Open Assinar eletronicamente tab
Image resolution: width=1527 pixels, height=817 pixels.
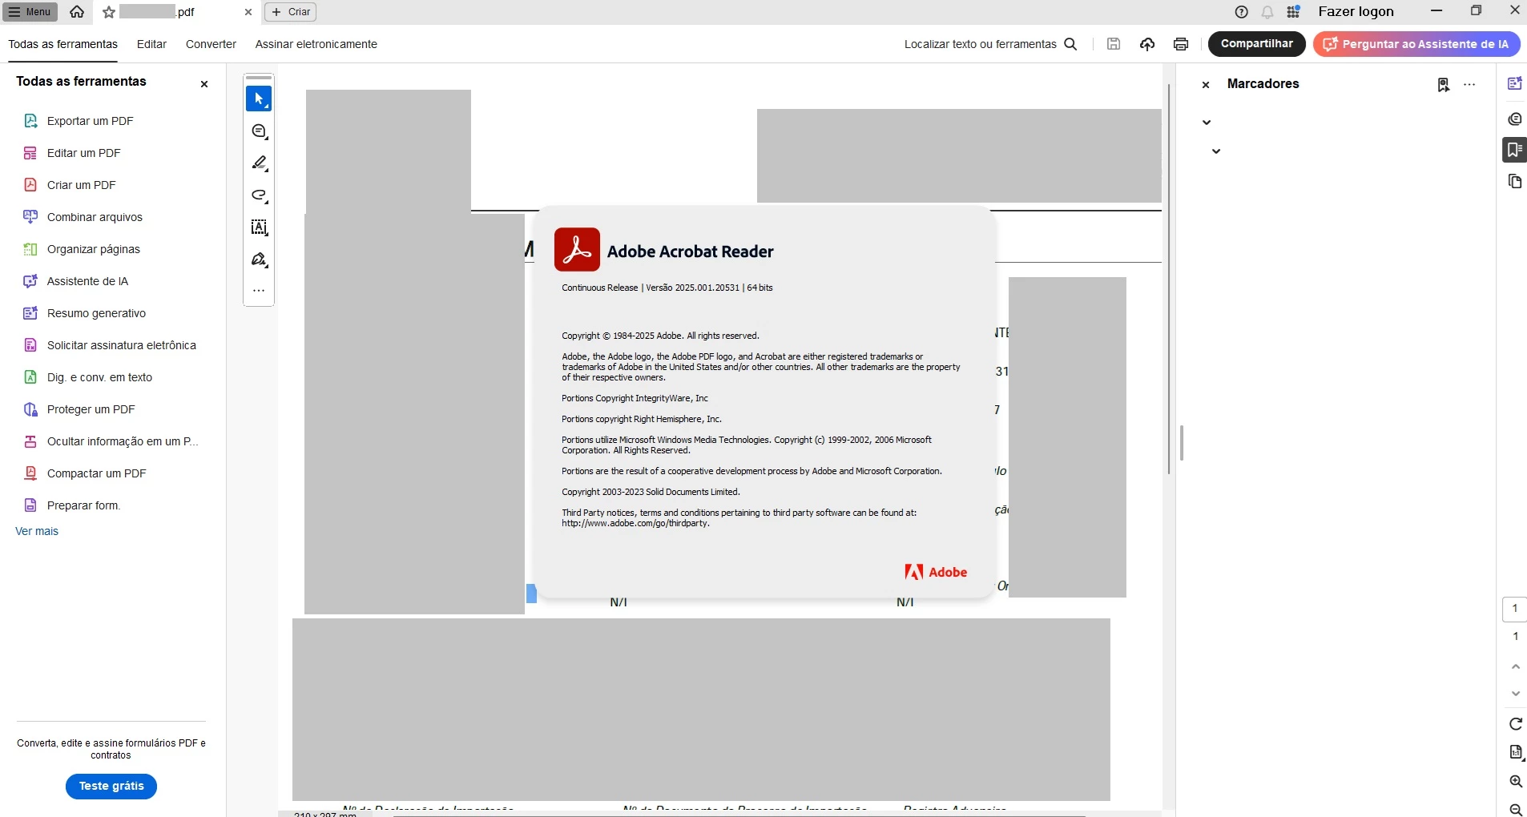click(316, 44)
